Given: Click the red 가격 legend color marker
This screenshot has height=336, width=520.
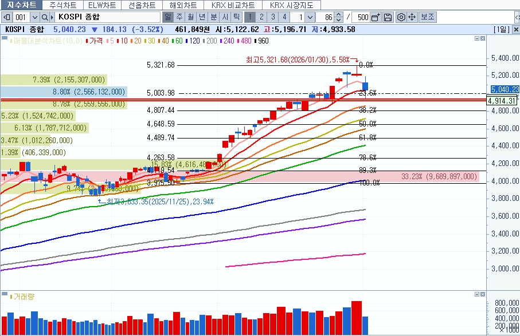Looking at the screenshot, I should tap(87, 41).
